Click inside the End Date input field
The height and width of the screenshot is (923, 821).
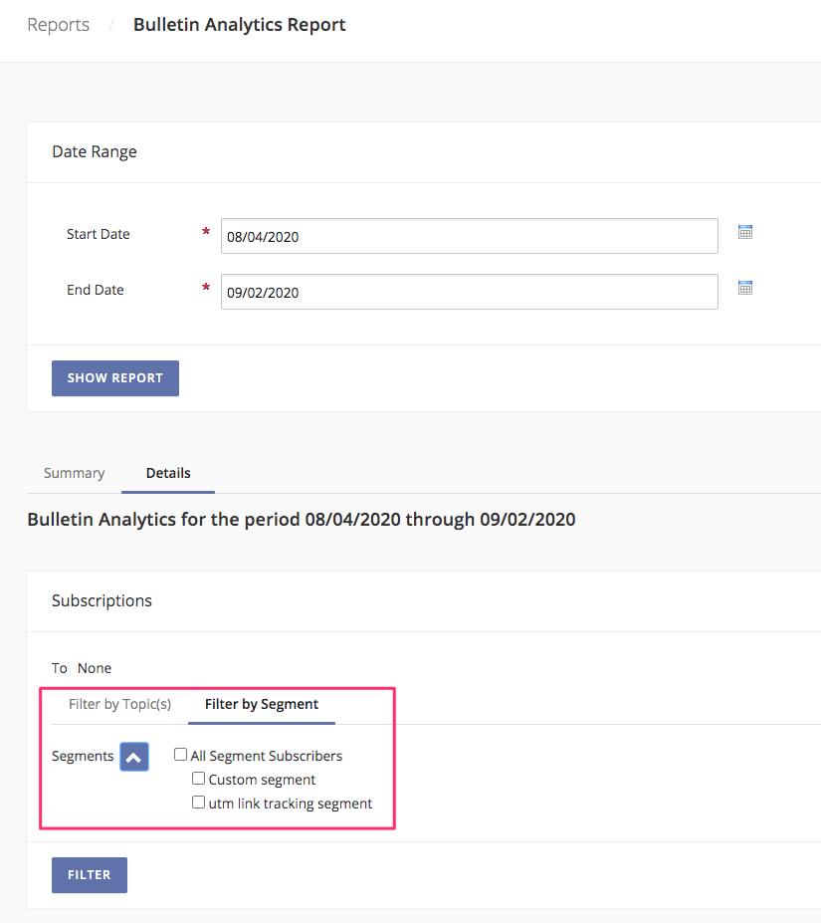(x=468, y=291)
